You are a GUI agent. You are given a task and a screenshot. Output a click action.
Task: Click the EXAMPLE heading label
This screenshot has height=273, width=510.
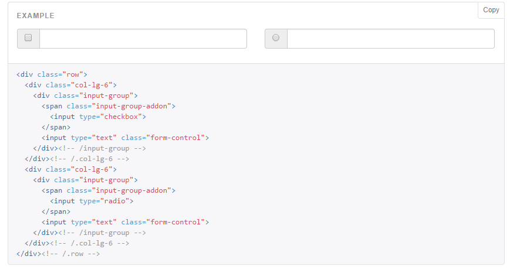click(35, 16)
